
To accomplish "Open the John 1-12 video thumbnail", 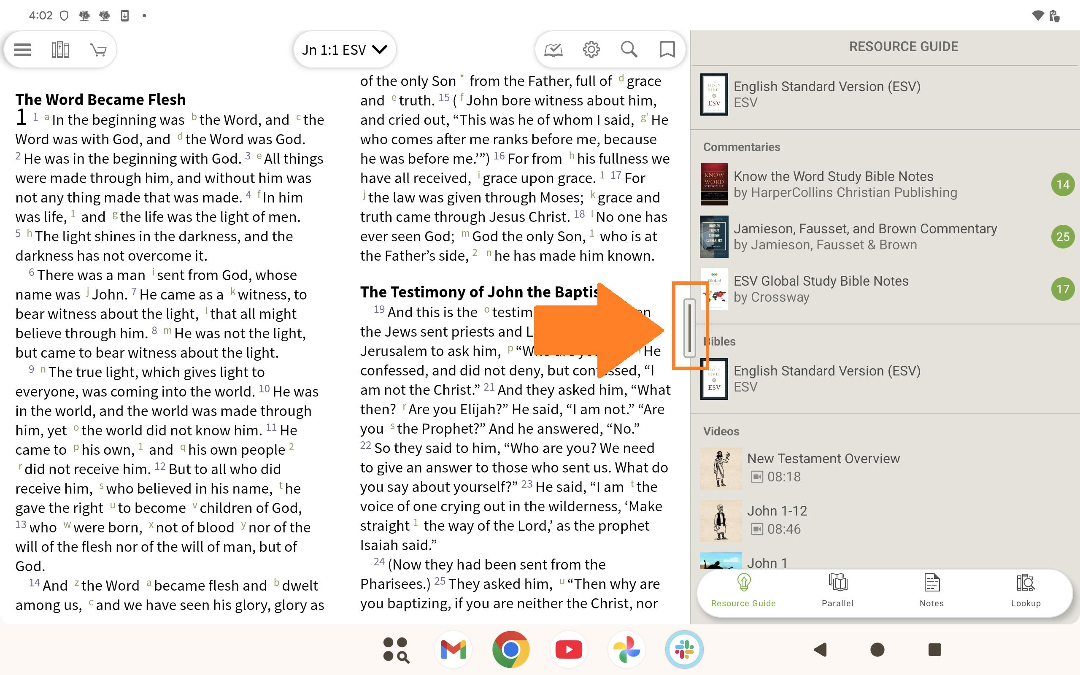I will point(721,521).
